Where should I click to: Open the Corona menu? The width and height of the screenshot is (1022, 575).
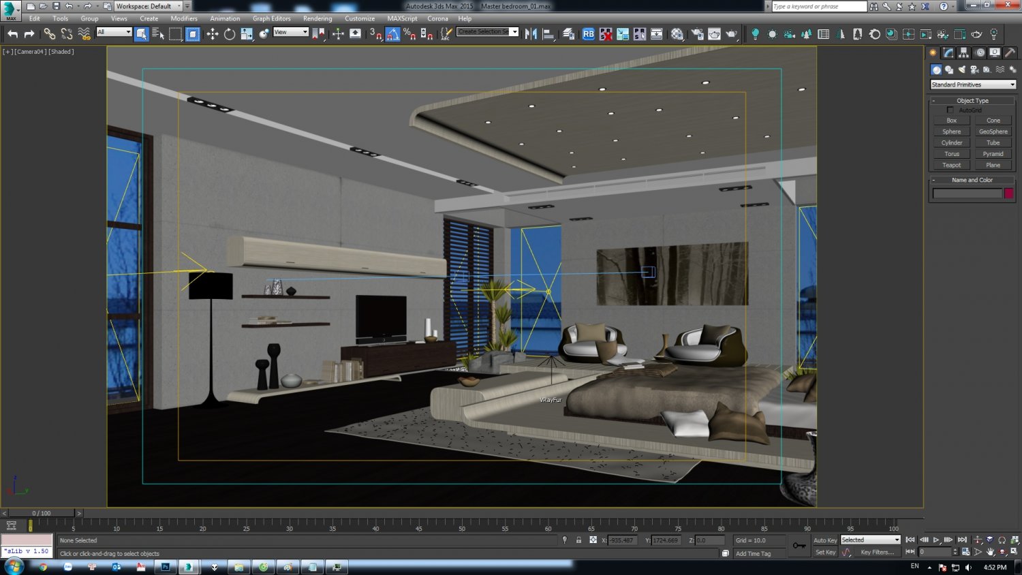[x=438, y=18]
